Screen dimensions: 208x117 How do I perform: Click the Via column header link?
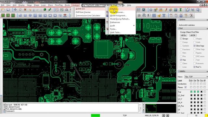[195, 80]
